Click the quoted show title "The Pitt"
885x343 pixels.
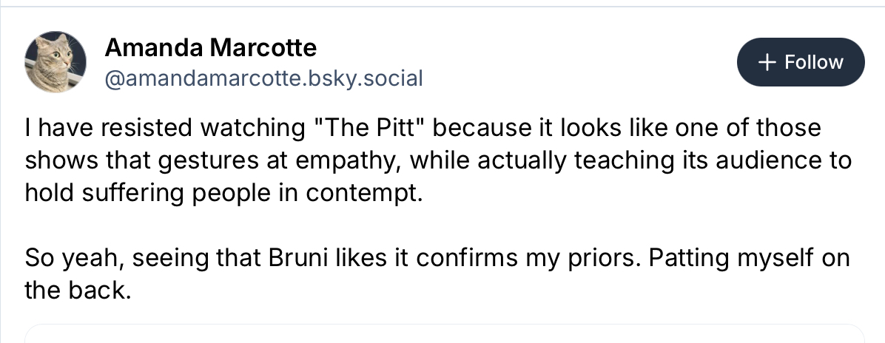(x=368, y=127)
